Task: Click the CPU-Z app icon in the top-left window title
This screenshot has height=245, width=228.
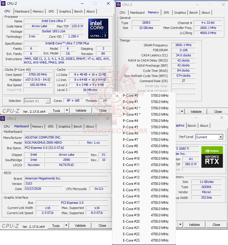Action: coord(3,3)
